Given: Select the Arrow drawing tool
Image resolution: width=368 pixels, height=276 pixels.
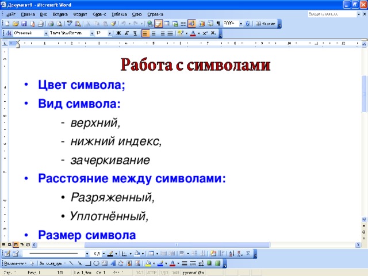Looking at the screenshot, I should [79, 263].
